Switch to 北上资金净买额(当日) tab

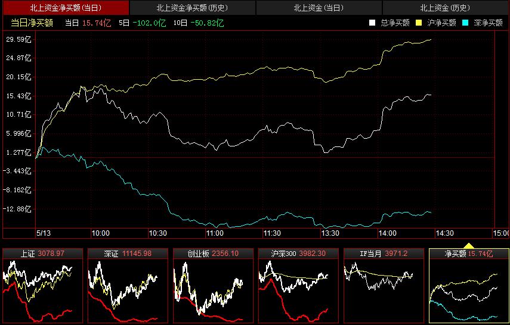(x=64, y=8)
